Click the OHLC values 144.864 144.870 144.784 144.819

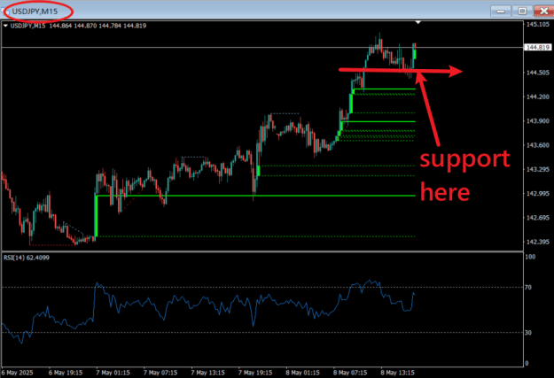click(98, 26)
